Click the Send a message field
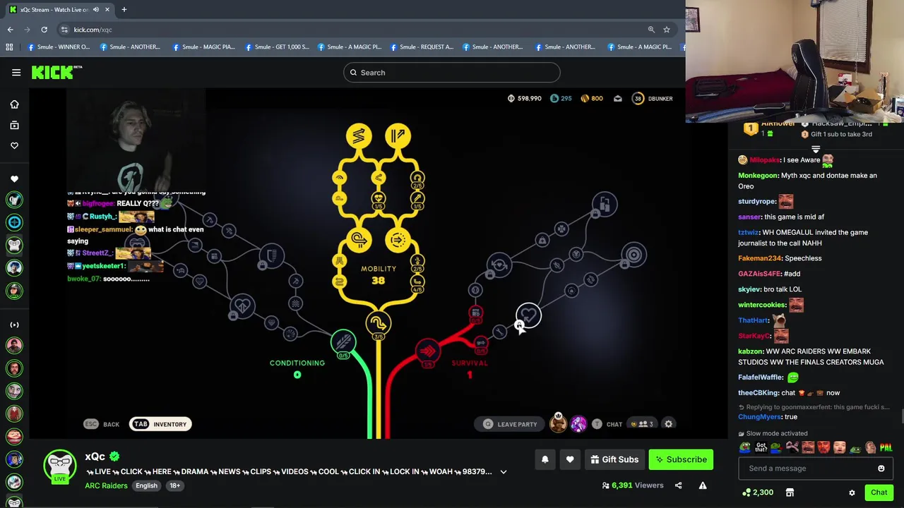The image size is (904, 508). 805,468
